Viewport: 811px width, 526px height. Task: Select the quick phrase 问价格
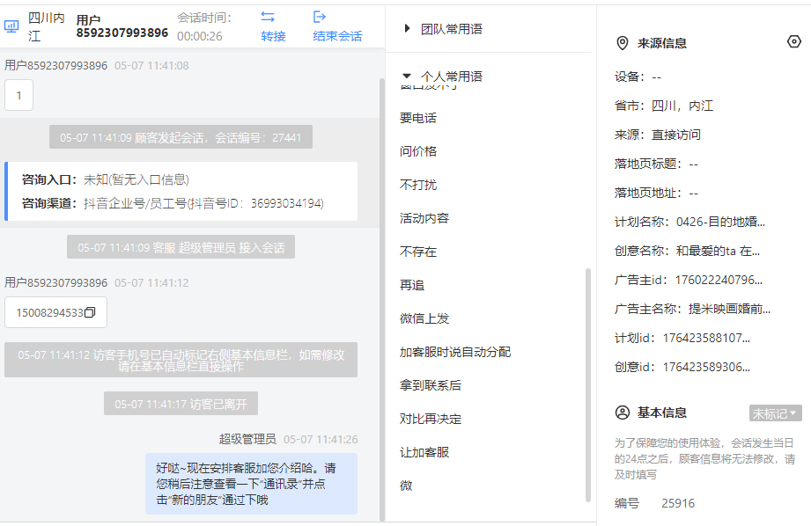(418, 151)
